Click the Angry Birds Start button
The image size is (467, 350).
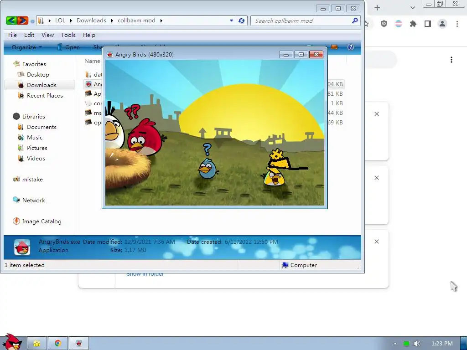point(11,342)
